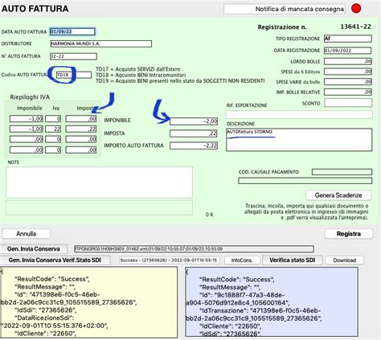Image resolution: width=381 pixels, height=340 pixels.
Task: Click the blue JSON result panel
Action: 272,301
